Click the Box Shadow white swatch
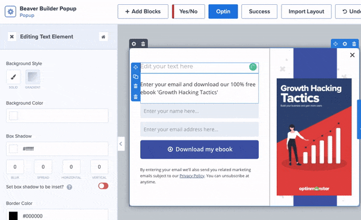Viewport: 361px width, 220px height. [13, 149]
